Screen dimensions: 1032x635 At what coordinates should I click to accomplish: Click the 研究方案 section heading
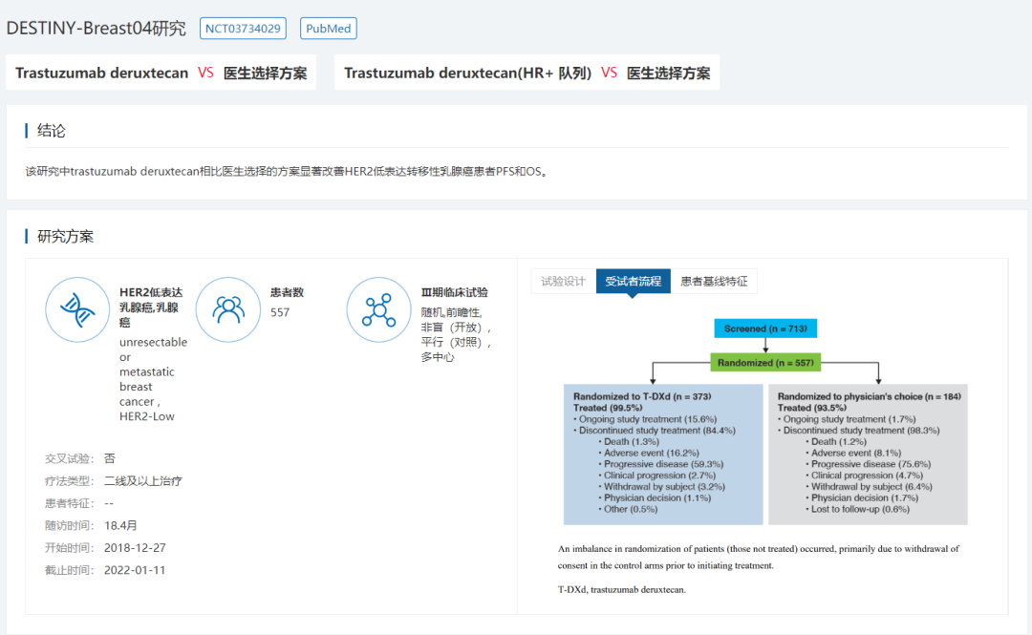pos(65,236)
